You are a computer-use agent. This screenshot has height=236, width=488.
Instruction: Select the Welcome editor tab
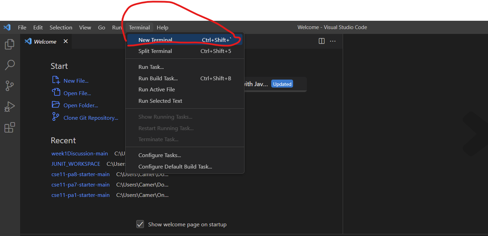[x=45, y=42]
